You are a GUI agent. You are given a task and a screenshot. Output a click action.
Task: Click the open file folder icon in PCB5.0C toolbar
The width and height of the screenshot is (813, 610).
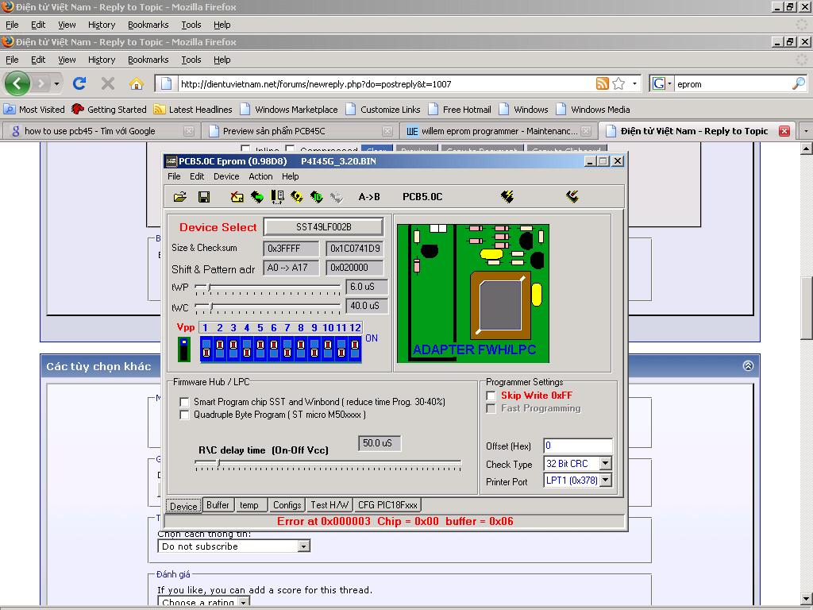tap(180, 197)
